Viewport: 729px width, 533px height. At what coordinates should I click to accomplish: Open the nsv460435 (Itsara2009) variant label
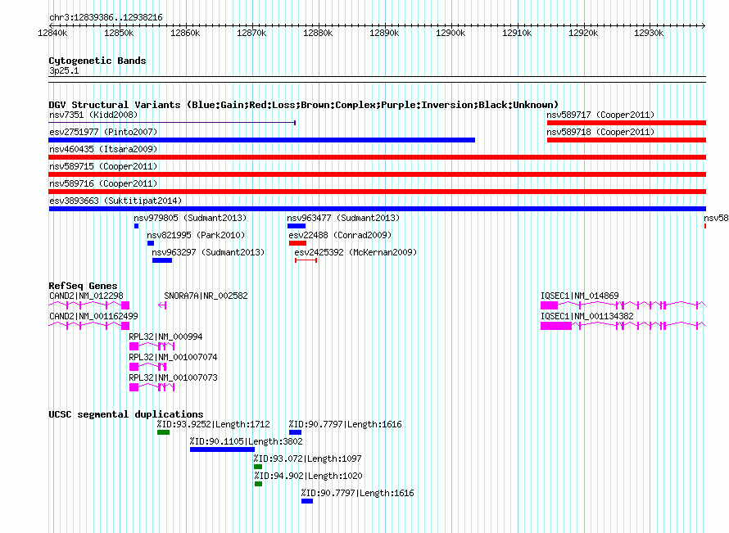click(x=103, y=149)
